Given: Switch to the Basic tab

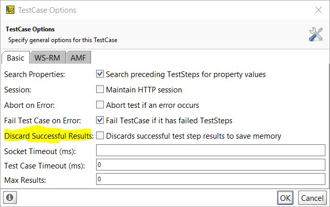Looking at the screenshot, I should pos(15,58).
